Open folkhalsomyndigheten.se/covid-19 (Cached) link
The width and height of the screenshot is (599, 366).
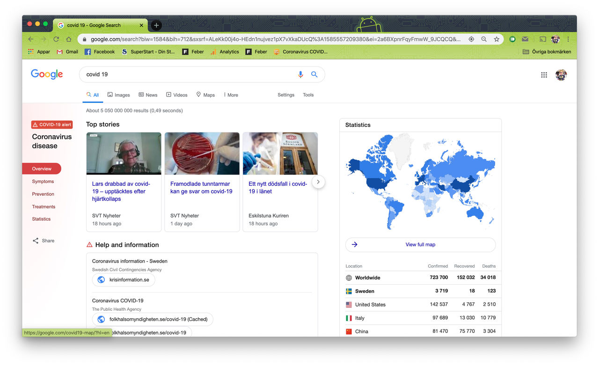pyautogui.click(x=153, y=320)
